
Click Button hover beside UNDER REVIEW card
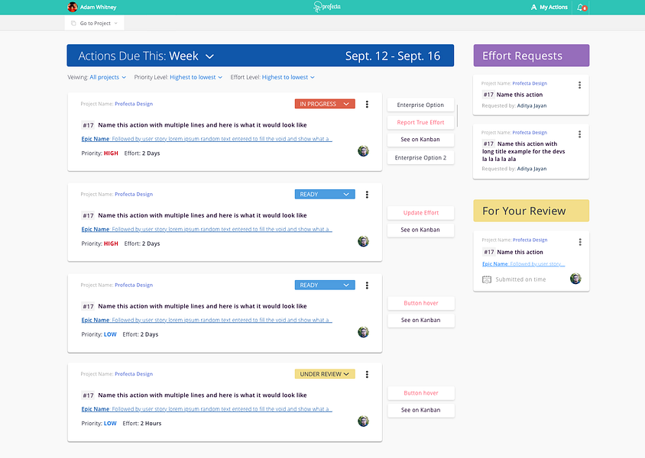click(421, 393)
